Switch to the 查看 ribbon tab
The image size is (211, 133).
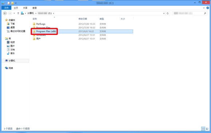pyautogui.click(x=35, y=8)
